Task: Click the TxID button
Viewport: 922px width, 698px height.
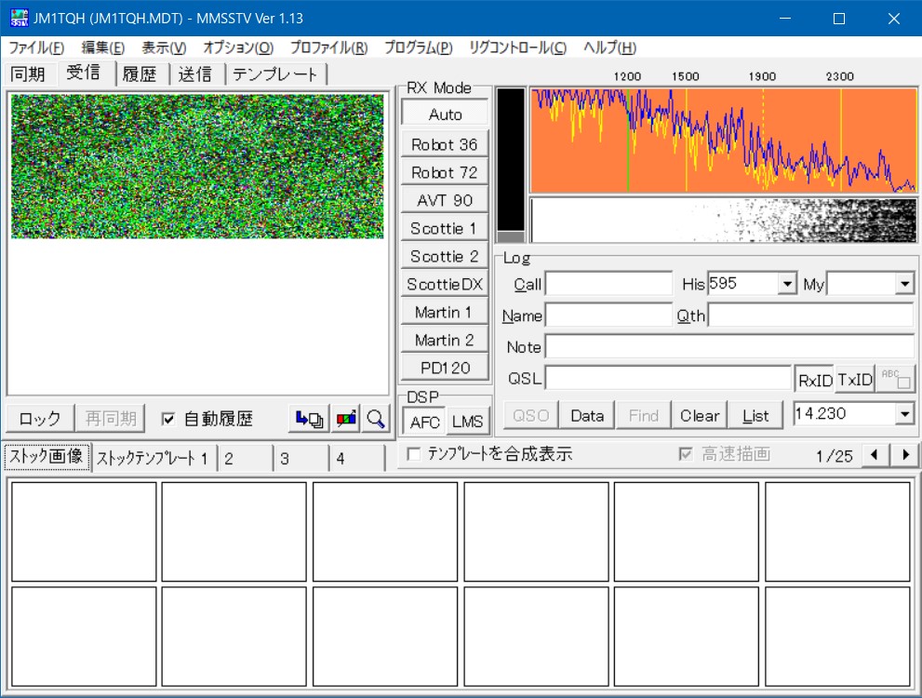Action: [854, 380]
